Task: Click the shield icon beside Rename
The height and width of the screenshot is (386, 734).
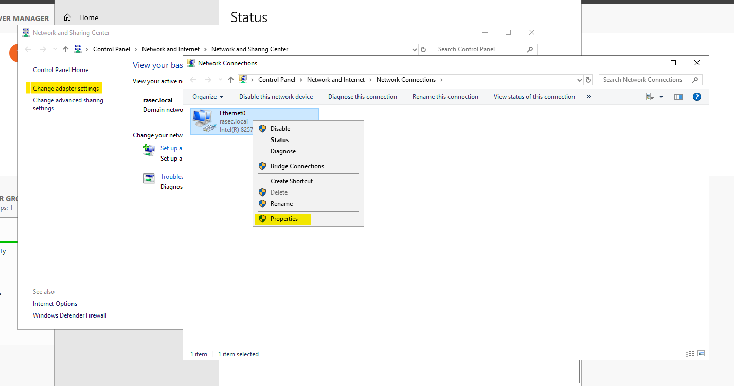Action: pyautogui.click(x=262, y=204)
